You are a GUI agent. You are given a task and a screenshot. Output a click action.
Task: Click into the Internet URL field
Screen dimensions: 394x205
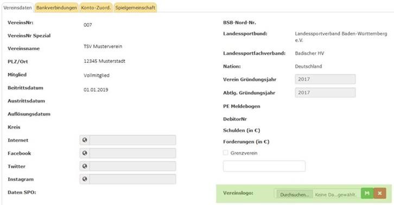[132, 140]
